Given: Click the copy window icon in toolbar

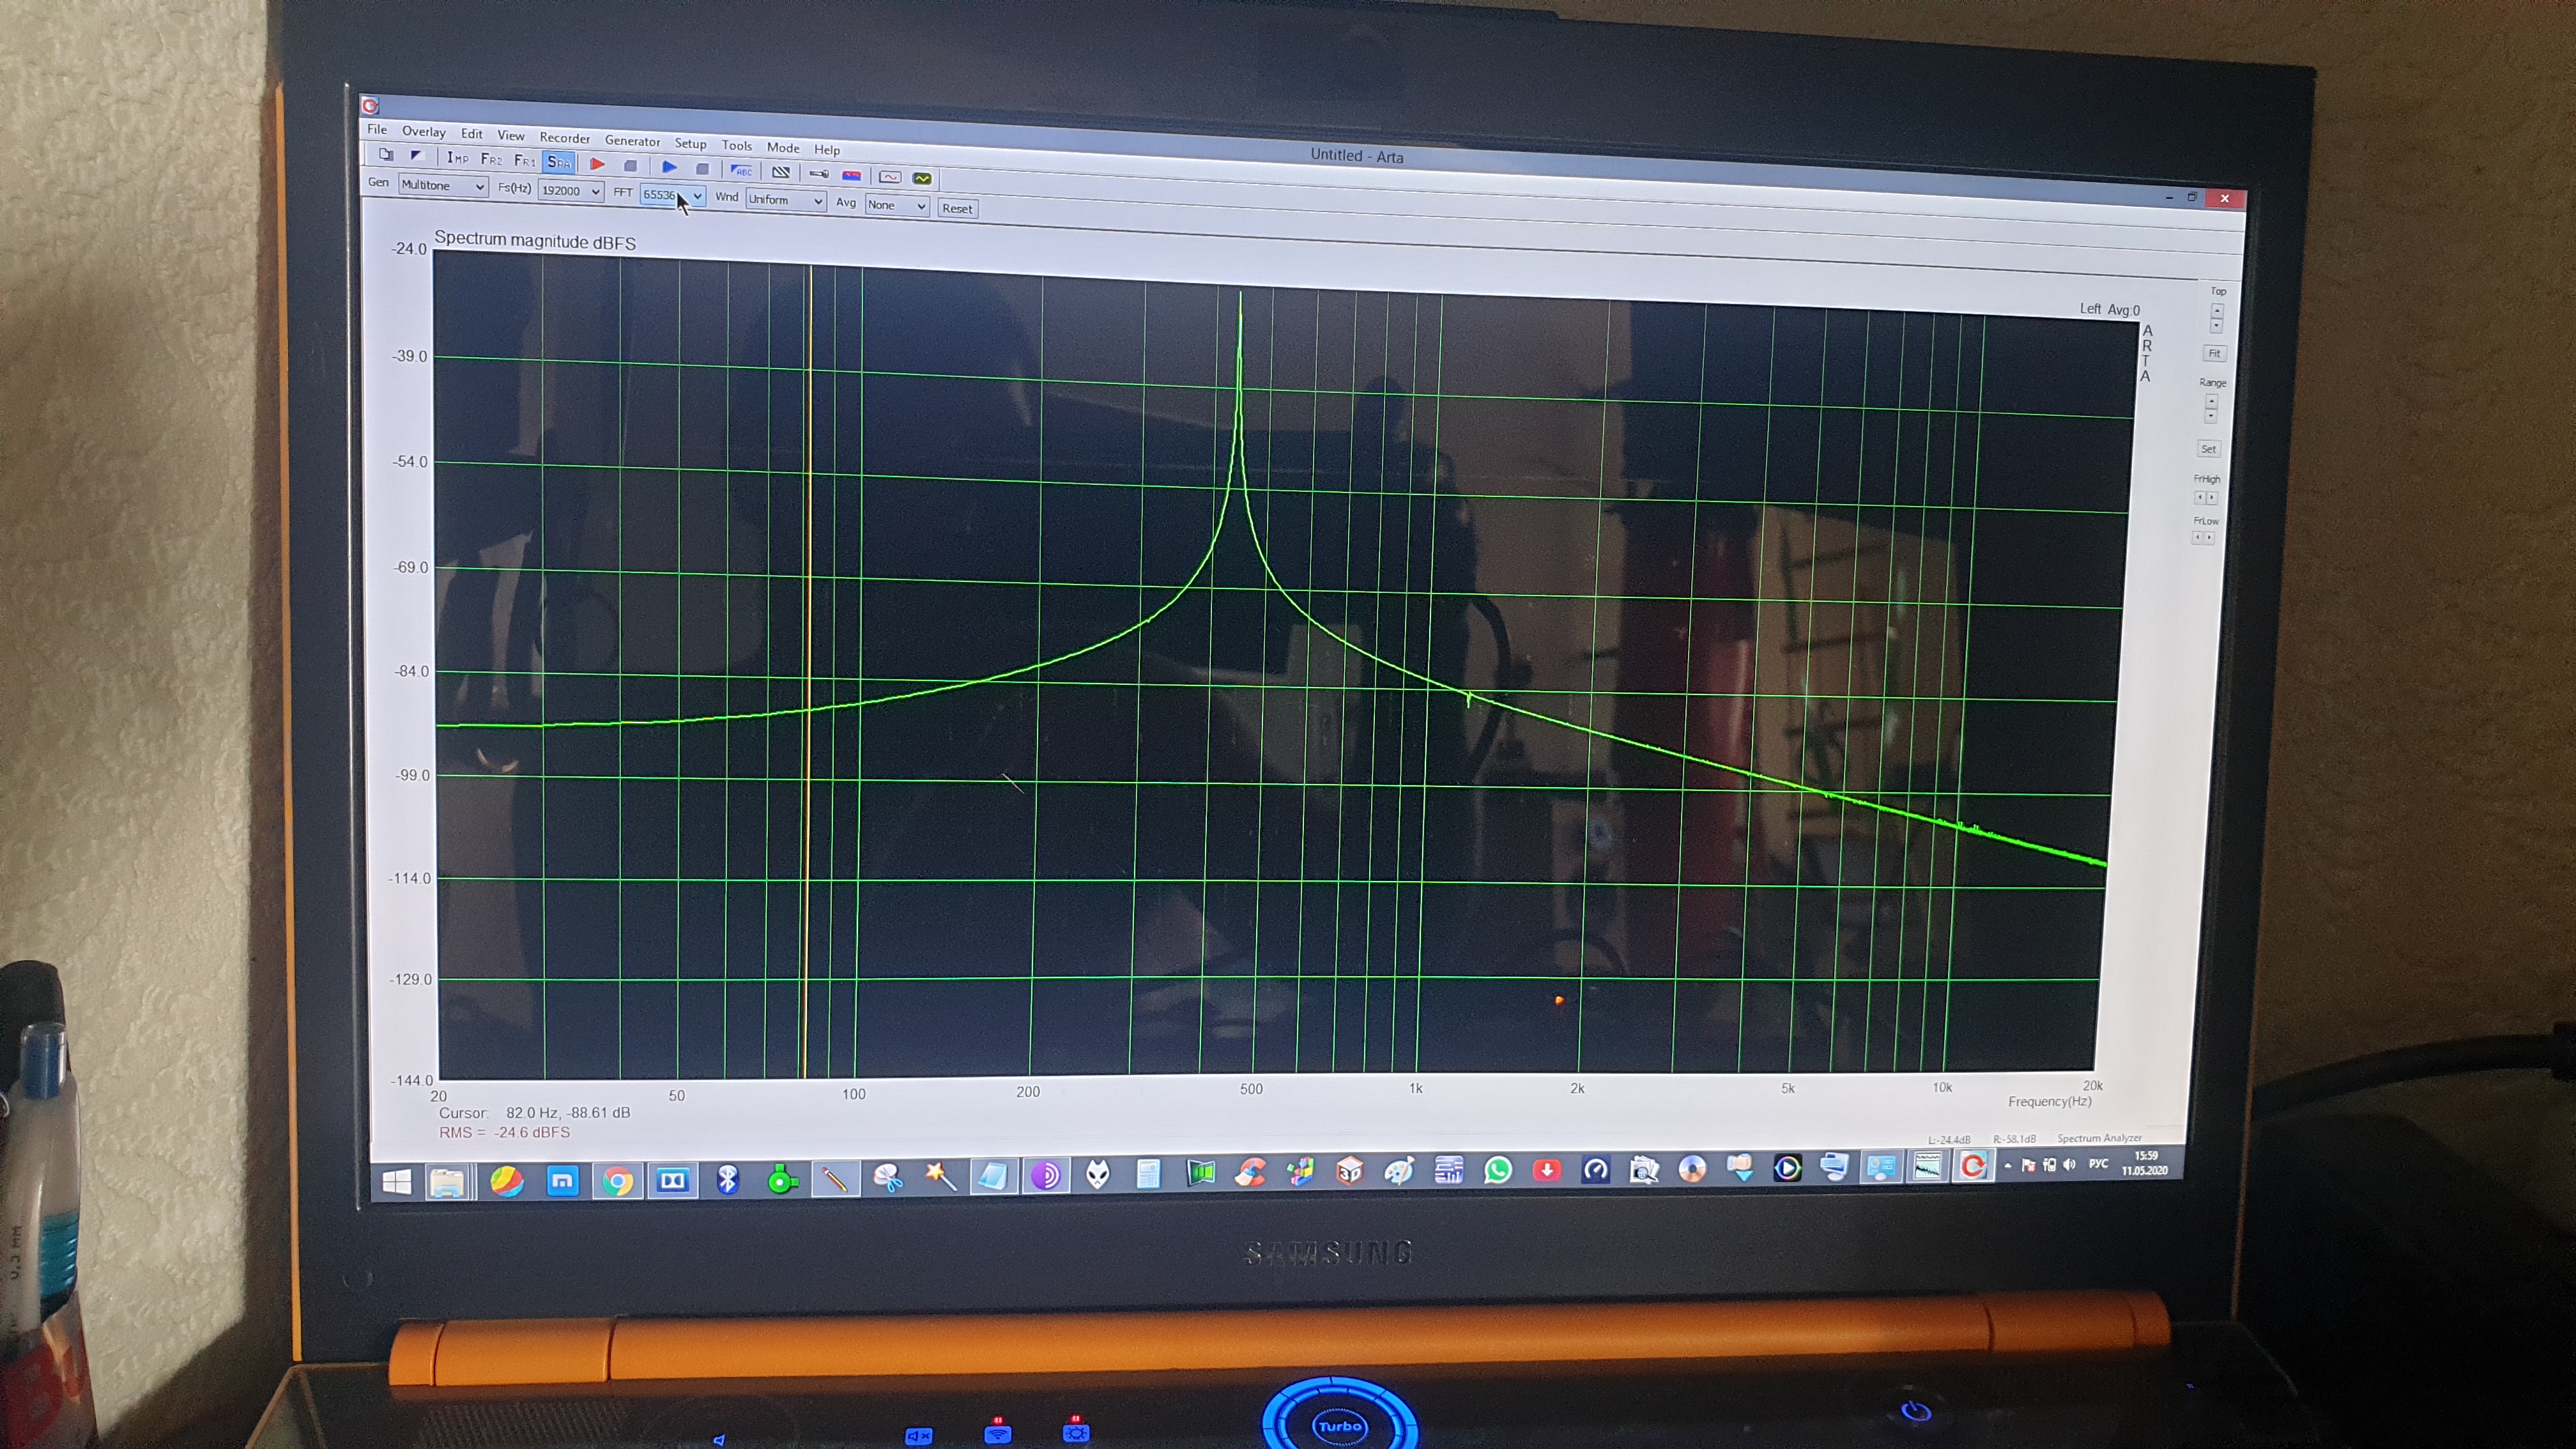Looking at the screenshot, I should coord(386,155).
